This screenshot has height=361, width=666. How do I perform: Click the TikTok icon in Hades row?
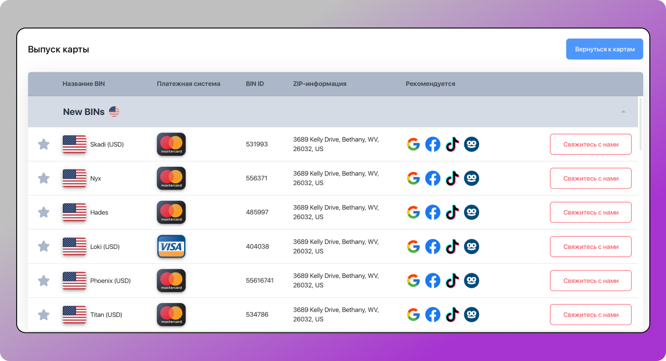[452, 213]
